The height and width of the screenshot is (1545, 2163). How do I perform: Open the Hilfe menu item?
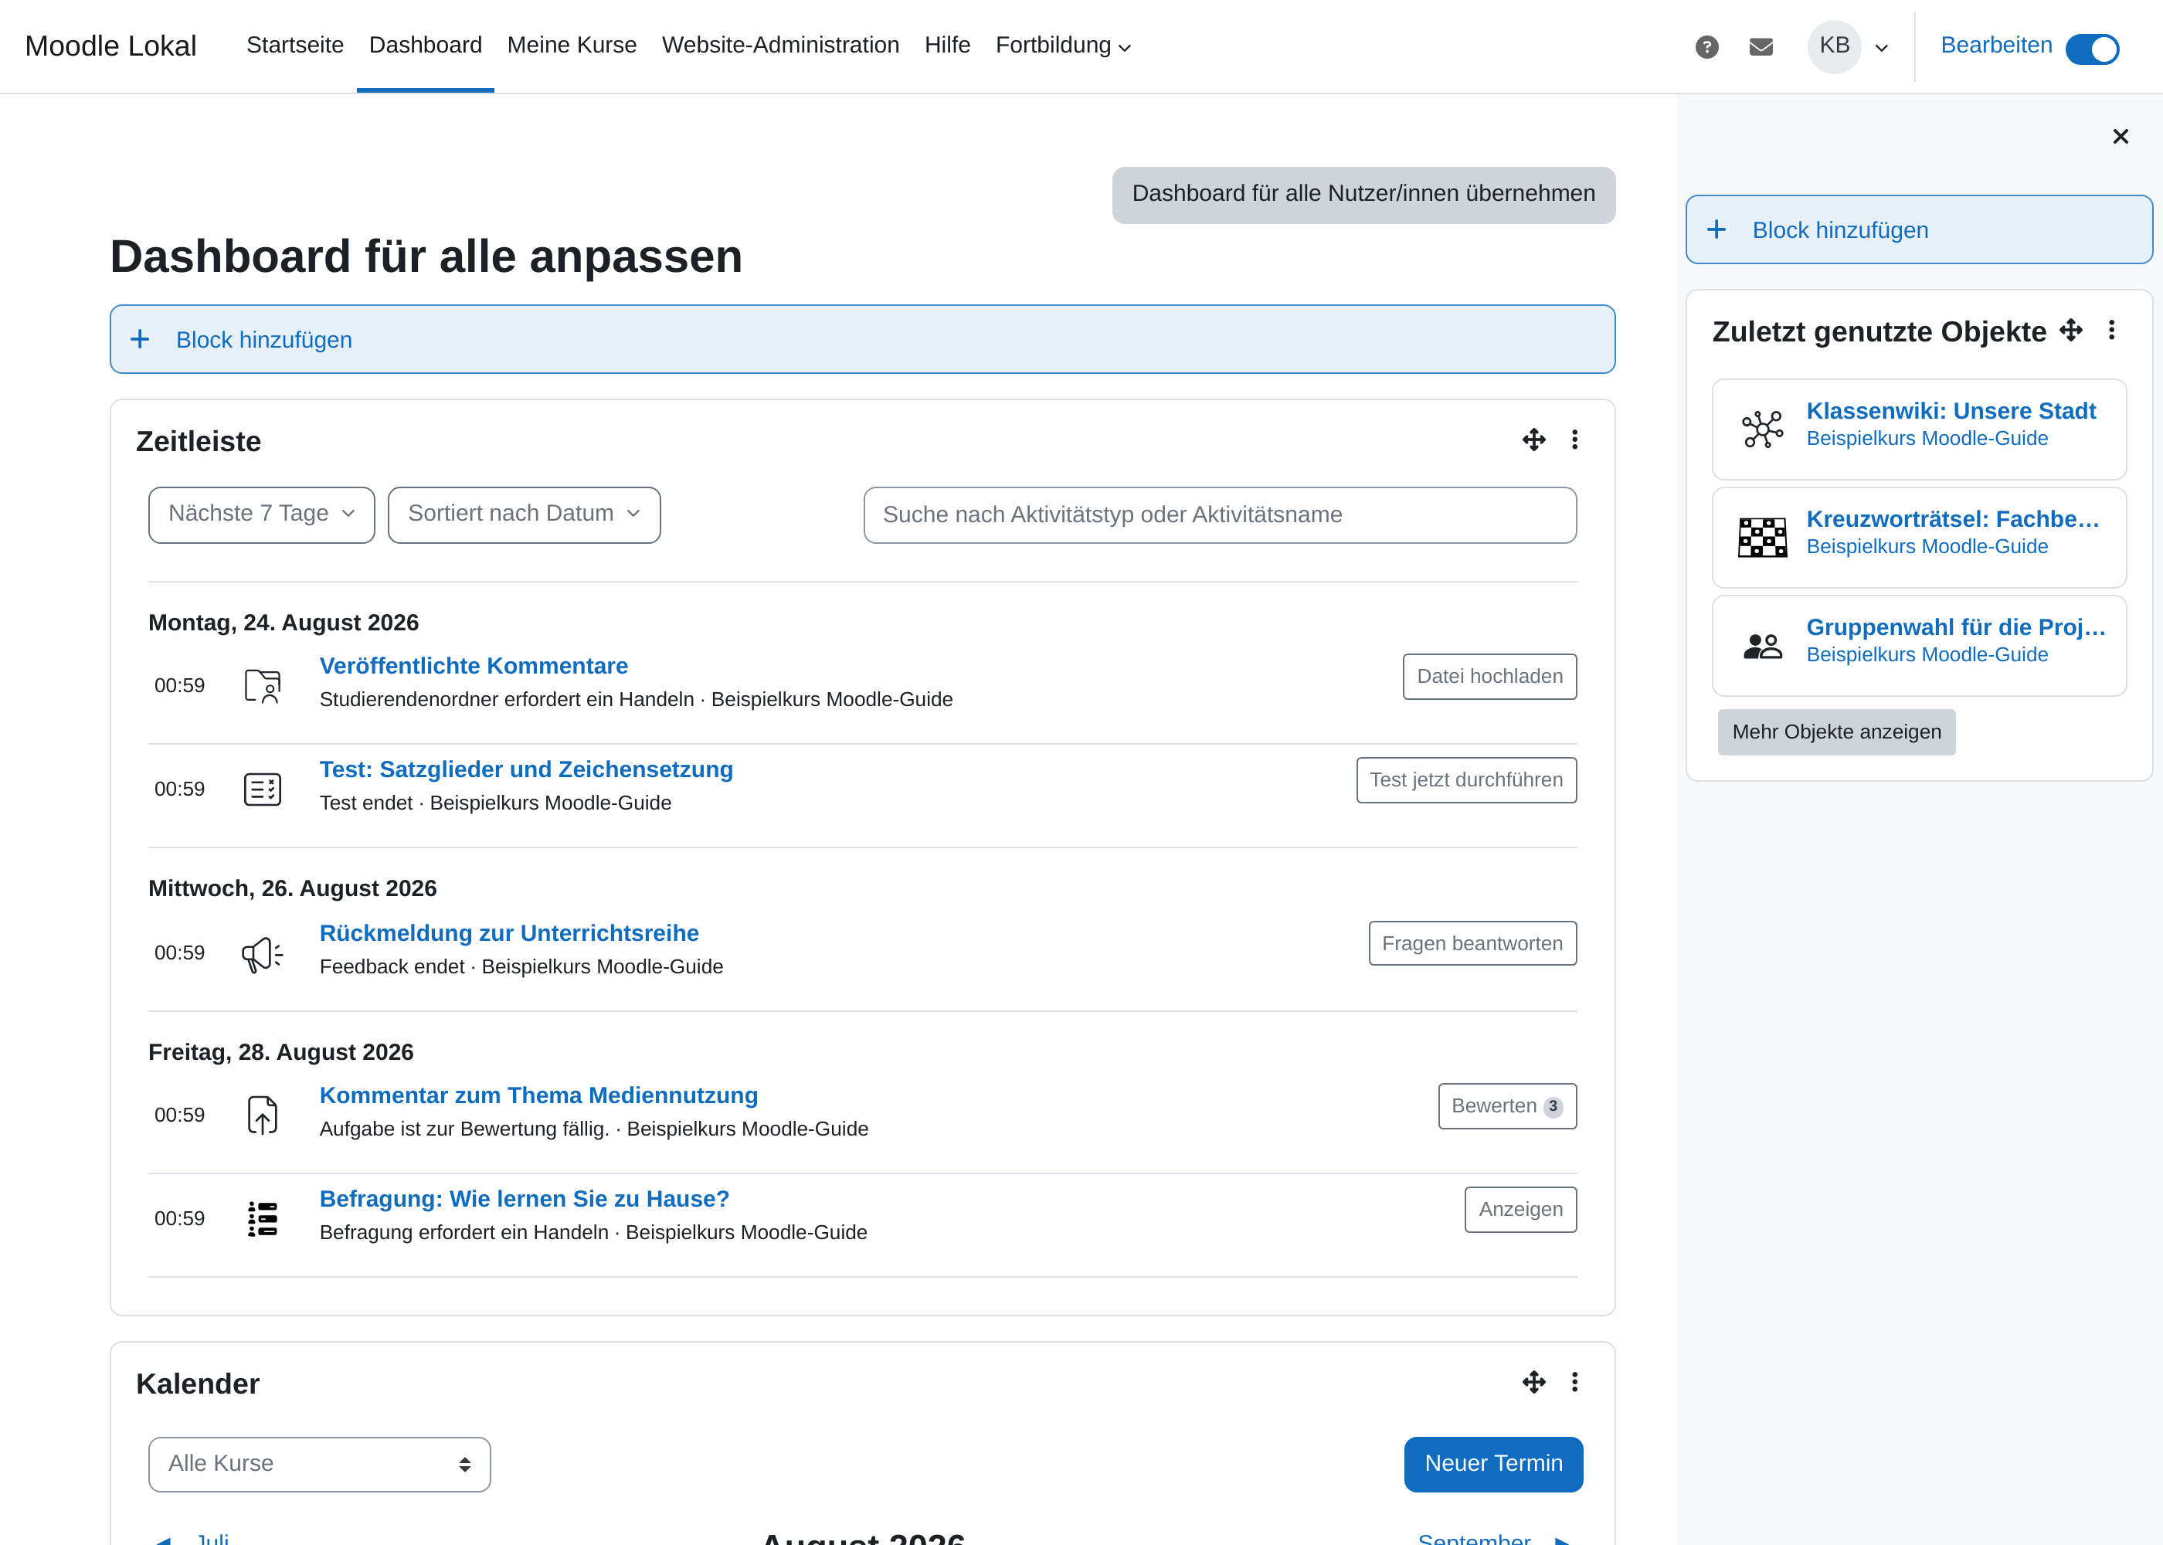[x=947, y=45]
